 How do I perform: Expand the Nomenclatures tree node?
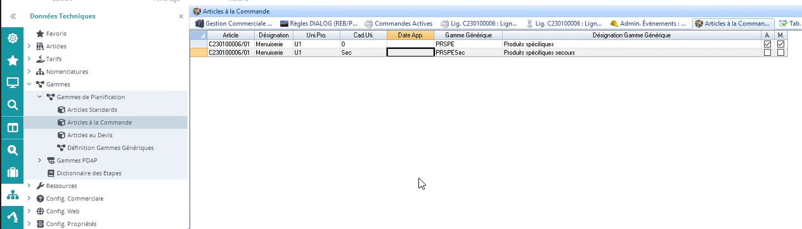coord(29,72)
